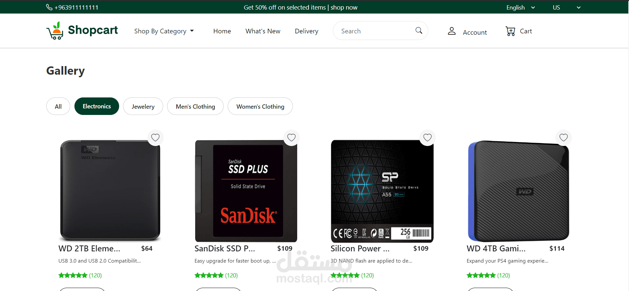Call the number +963911111111

(76, 7)
